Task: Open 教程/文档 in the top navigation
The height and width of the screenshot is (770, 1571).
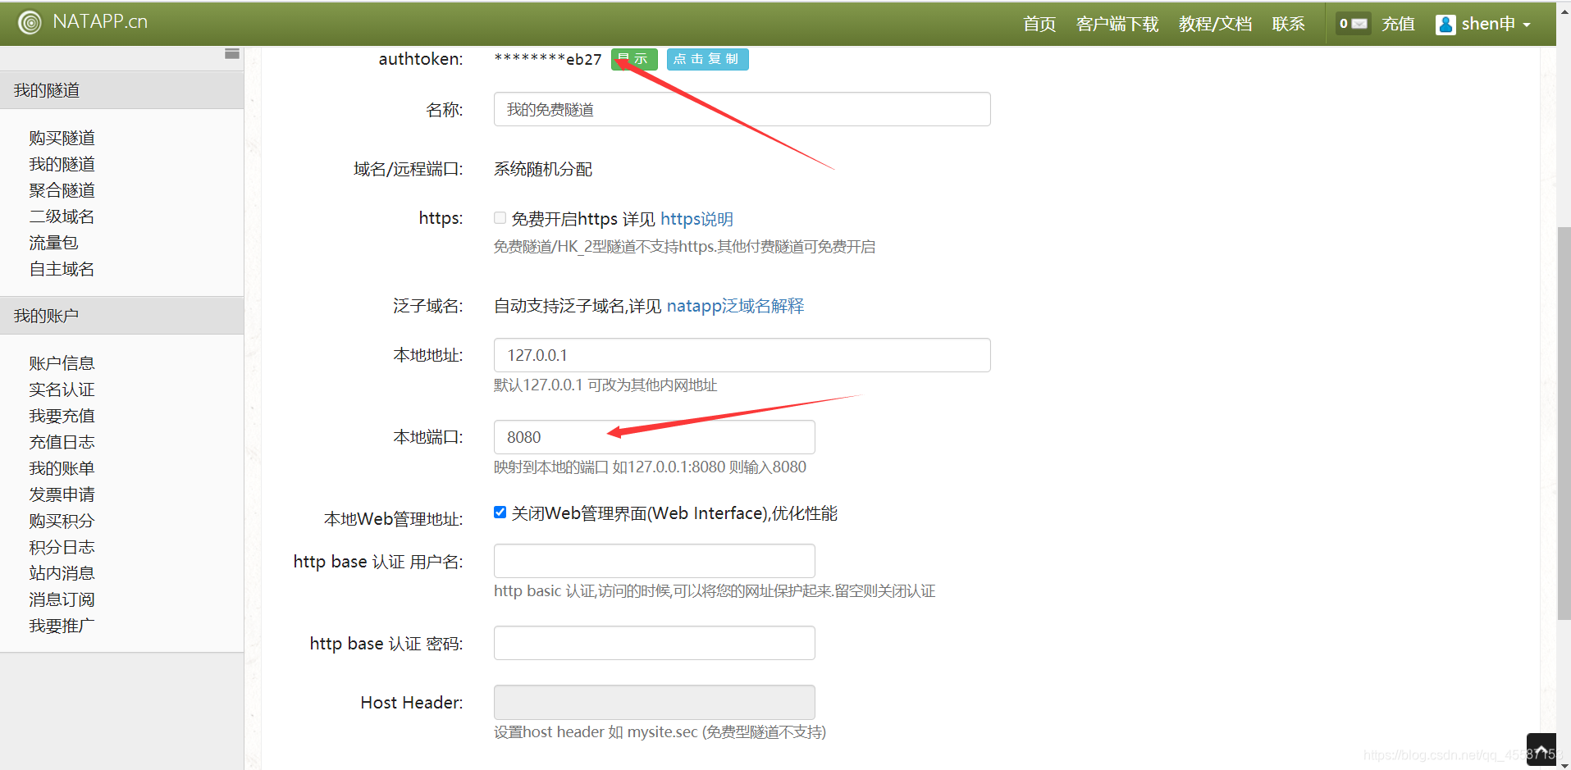Action: (1215, 24)
